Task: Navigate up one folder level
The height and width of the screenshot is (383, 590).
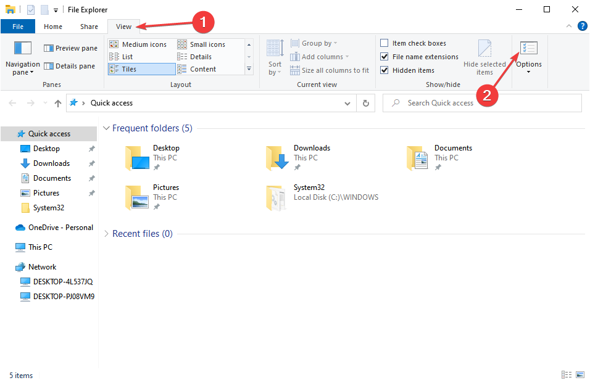Action: (x=57, y=103)
